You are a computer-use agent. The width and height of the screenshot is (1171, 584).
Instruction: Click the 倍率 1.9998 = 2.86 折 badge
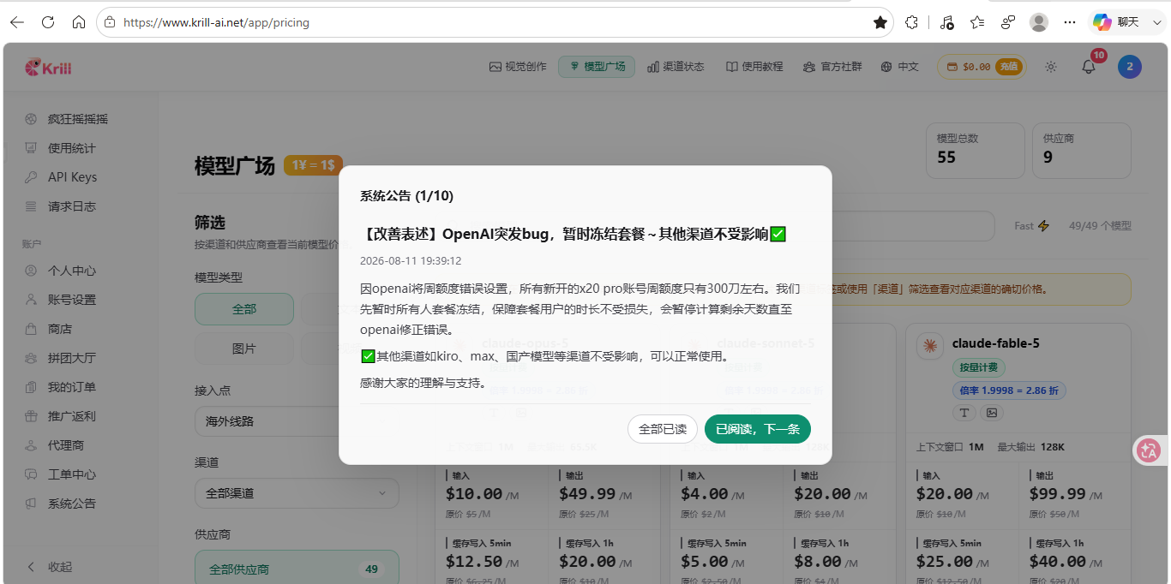tap(1009, 390)
